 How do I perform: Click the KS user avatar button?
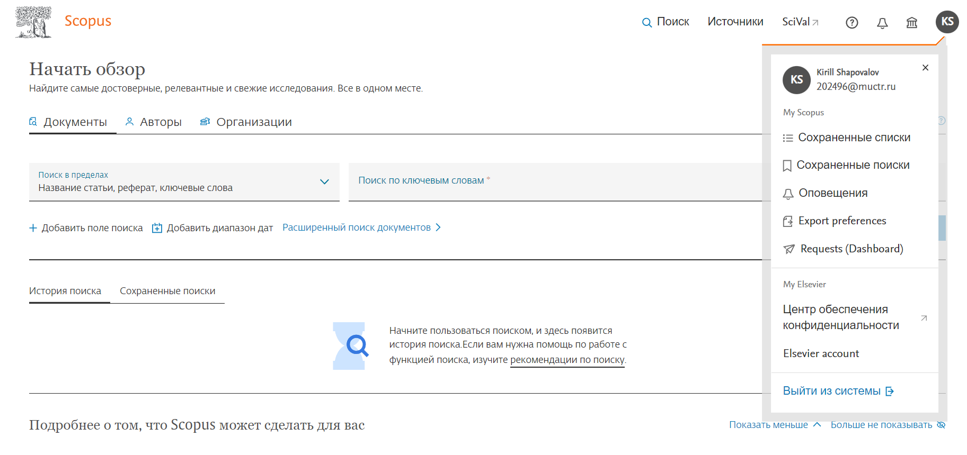(947, 22)
